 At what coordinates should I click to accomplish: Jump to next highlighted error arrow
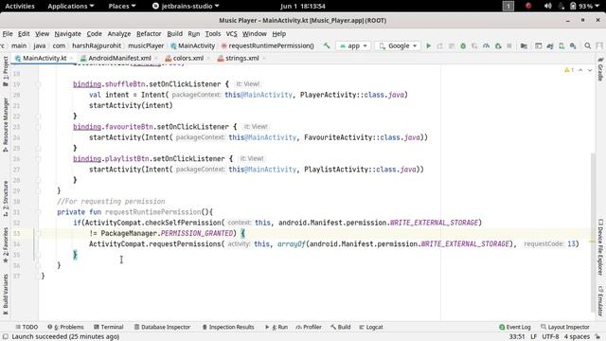point(590,70)
